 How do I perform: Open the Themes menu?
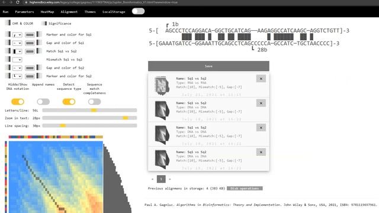90,12
